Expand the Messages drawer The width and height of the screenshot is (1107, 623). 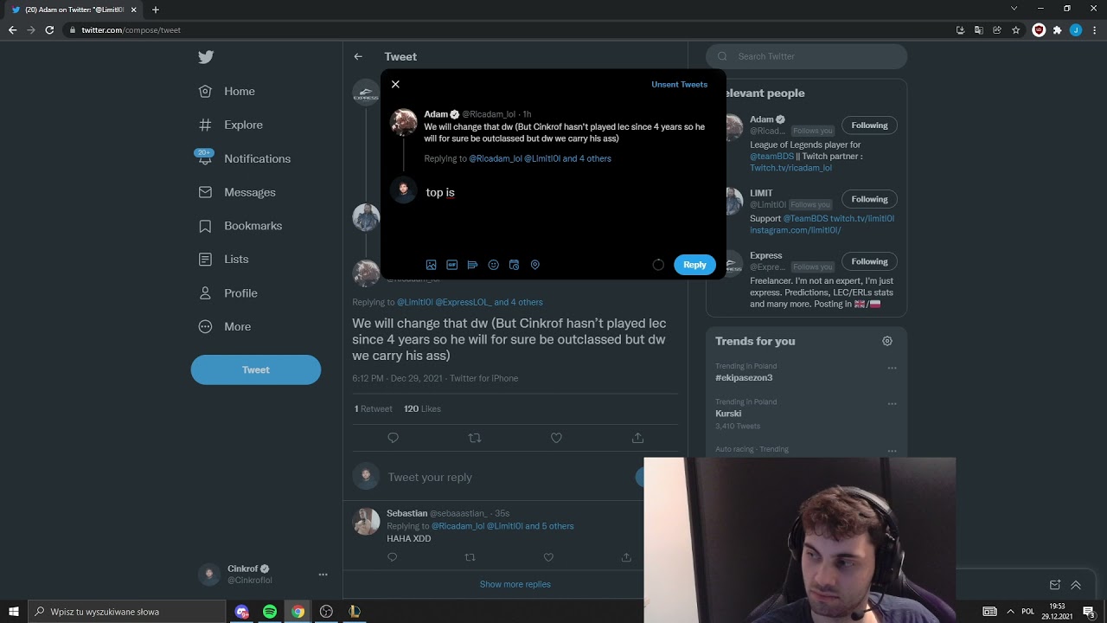click(x=1076, y=585)
